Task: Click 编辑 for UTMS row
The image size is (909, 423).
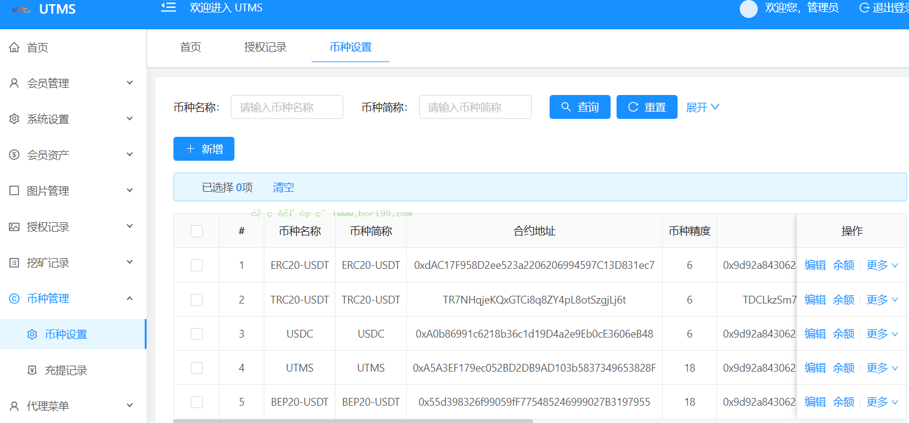Action: (815, 367)
